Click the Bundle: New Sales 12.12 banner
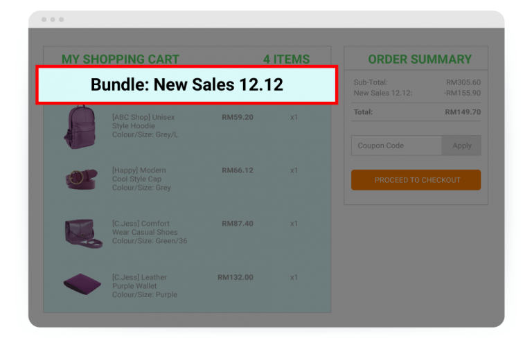 click(186, 85)
